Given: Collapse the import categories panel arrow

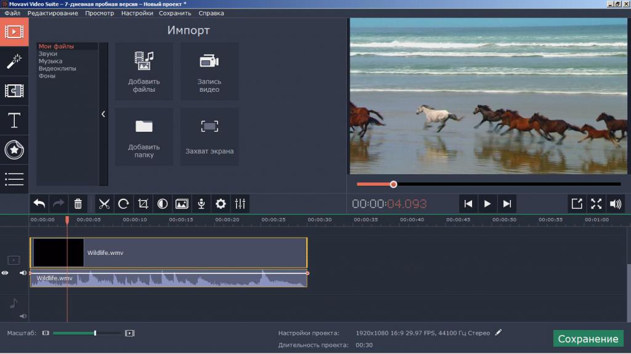Looking at the screenshot, I should click(x=104, y=115).
